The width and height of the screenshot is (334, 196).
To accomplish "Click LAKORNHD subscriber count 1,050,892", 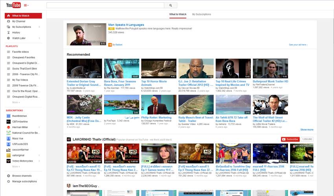I will [x=307, y=140].
